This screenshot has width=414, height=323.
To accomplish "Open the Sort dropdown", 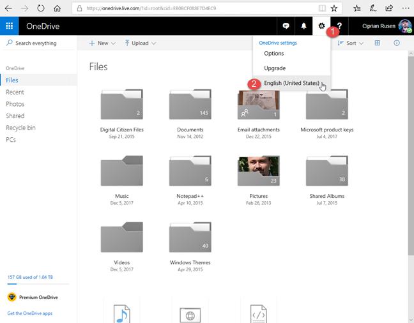I will pos(351,43).
